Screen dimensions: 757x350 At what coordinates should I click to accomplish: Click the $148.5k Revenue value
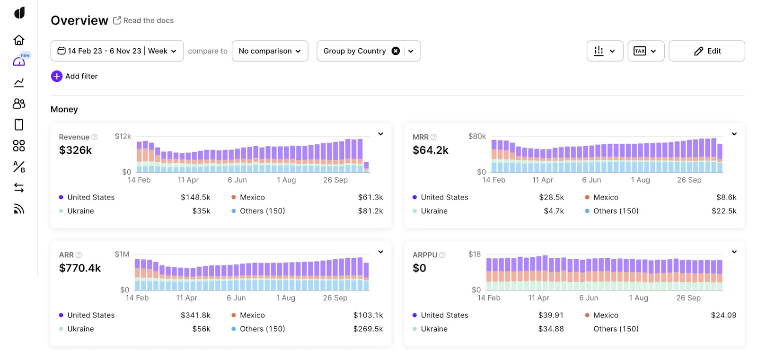[195, 197]
